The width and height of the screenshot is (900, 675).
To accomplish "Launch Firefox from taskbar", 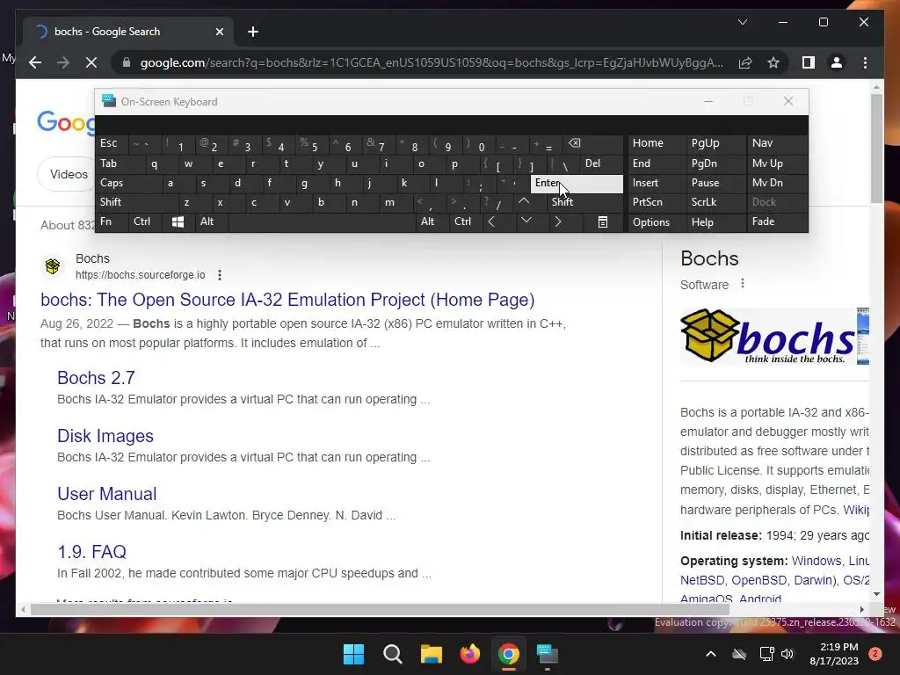I will click(470, 654).
